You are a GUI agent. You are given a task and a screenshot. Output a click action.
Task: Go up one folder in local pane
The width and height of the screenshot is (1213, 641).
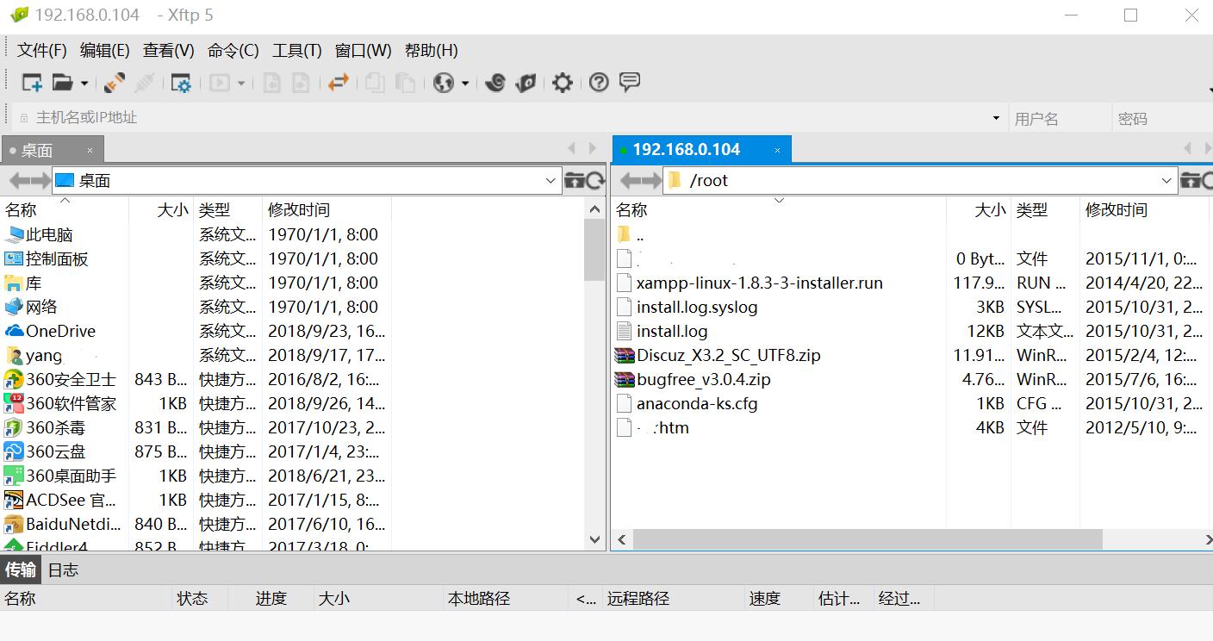(x=574, y=180)
